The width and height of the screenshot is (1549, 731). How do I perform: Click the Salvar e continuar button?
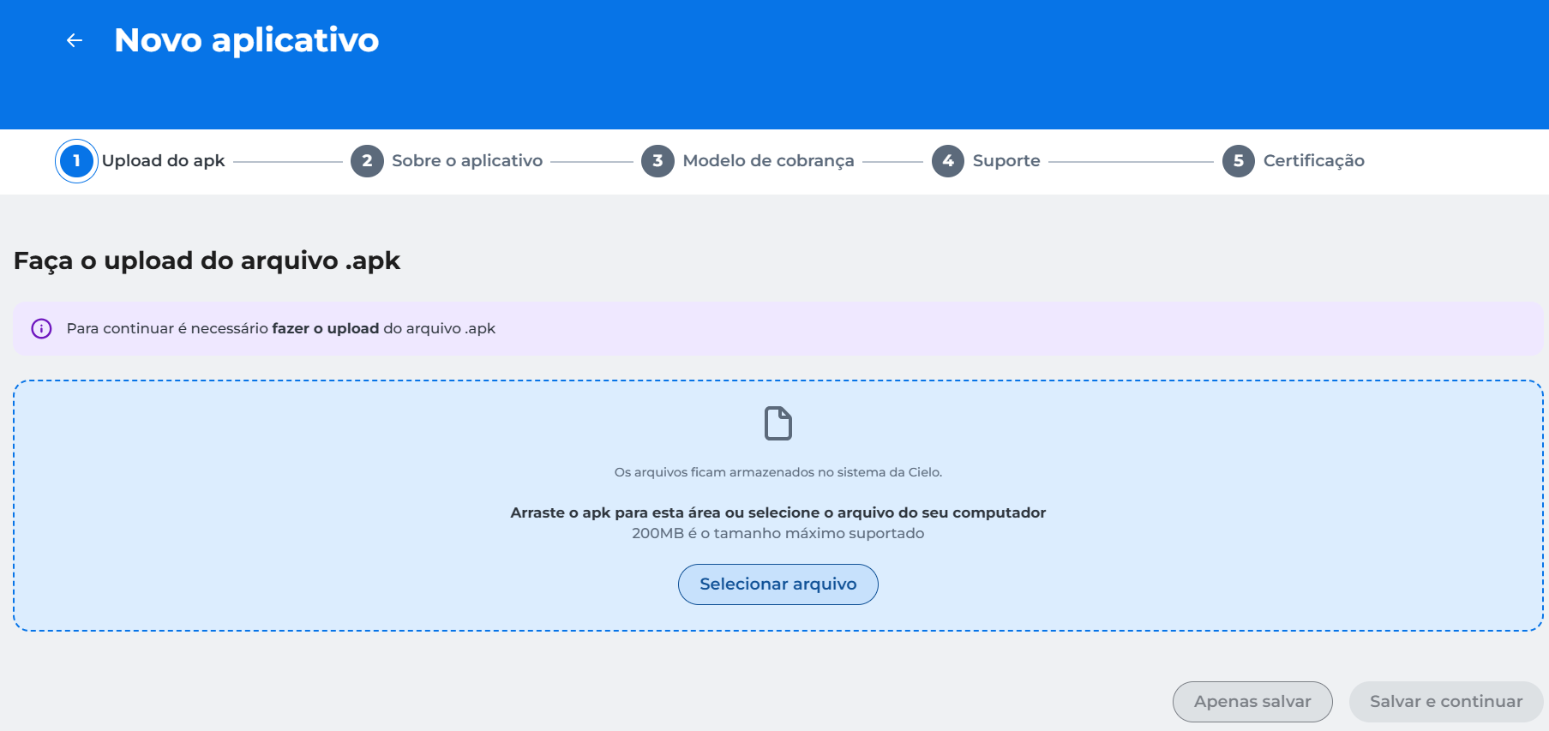tap(1446, 702)
